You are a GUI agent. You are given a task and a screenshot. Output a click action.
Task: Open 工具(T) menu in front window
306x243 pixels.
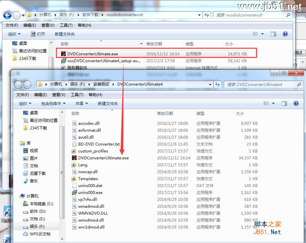[x=77, y=95]
